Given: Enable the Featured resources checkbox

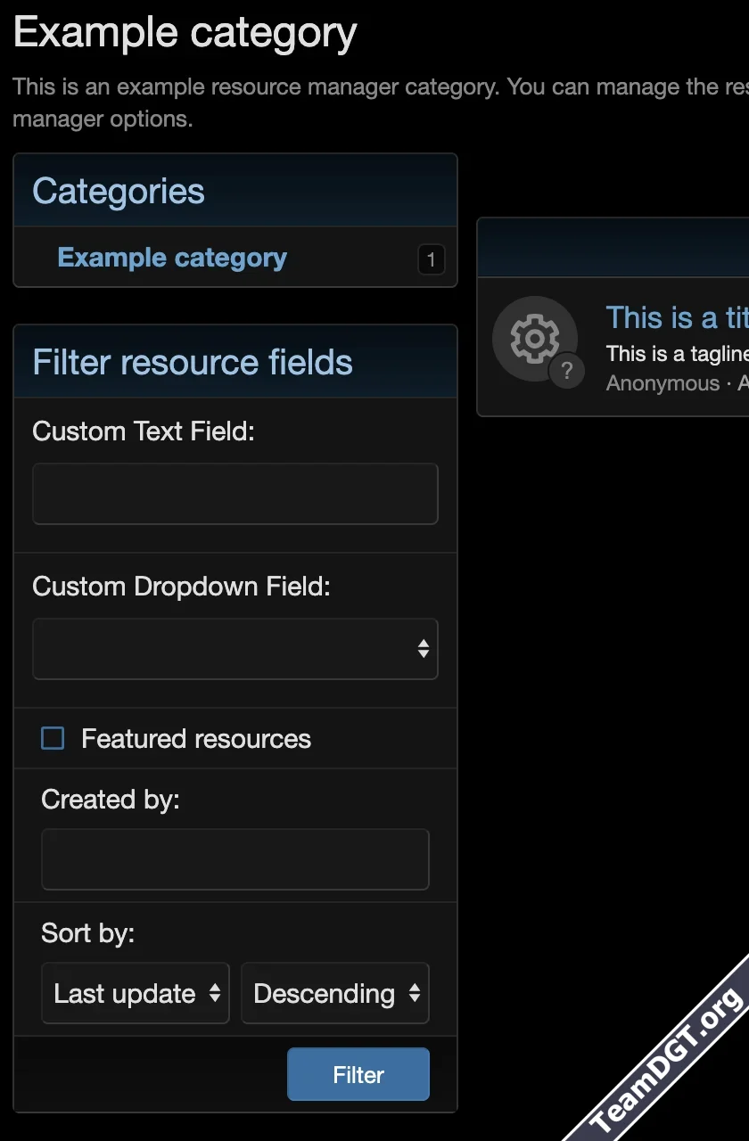Looking at the screenshot, I should coord(52,738).
